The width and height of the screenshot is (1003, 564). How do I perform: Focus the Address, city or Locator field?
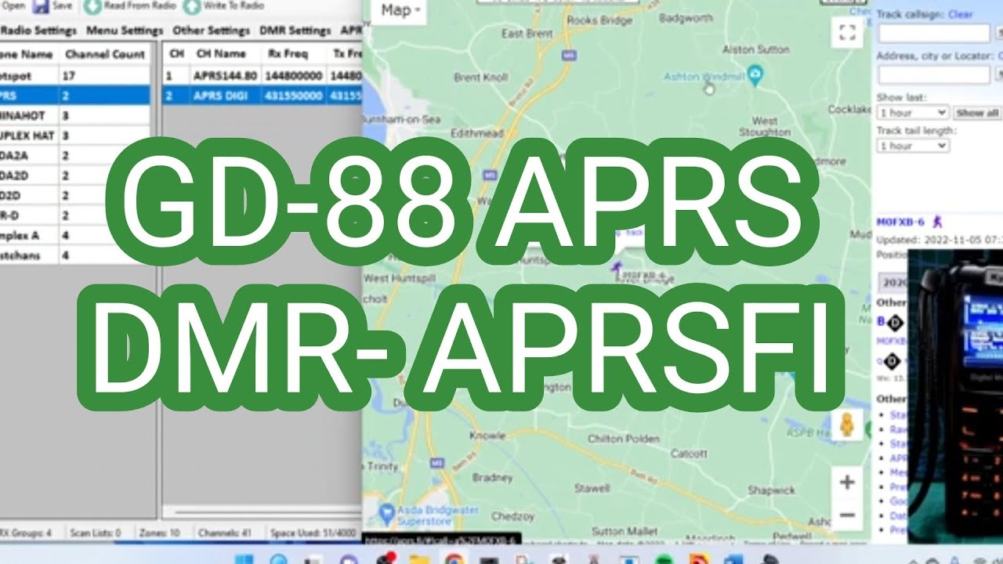point(933,74)
